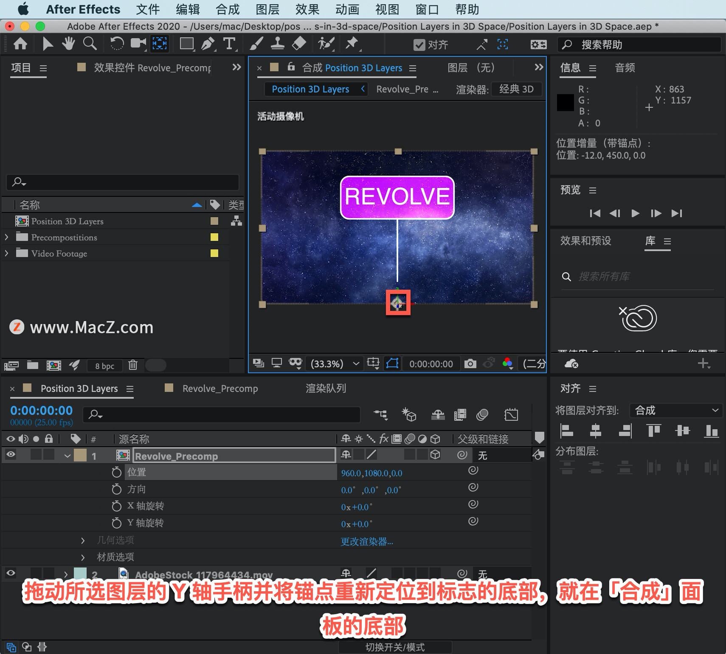Click the yellow label of Precompostitions
Screen dimensions: 726x654
click(214, 237)
